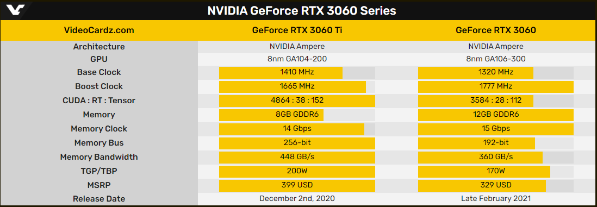The width and height of the screenshot is (597, 207).
Task: Click the 192-bit memory bus bar
Action: 476,143
